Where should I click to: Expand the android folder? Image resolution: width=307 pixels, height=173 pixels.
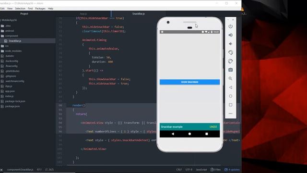(10, 31)
